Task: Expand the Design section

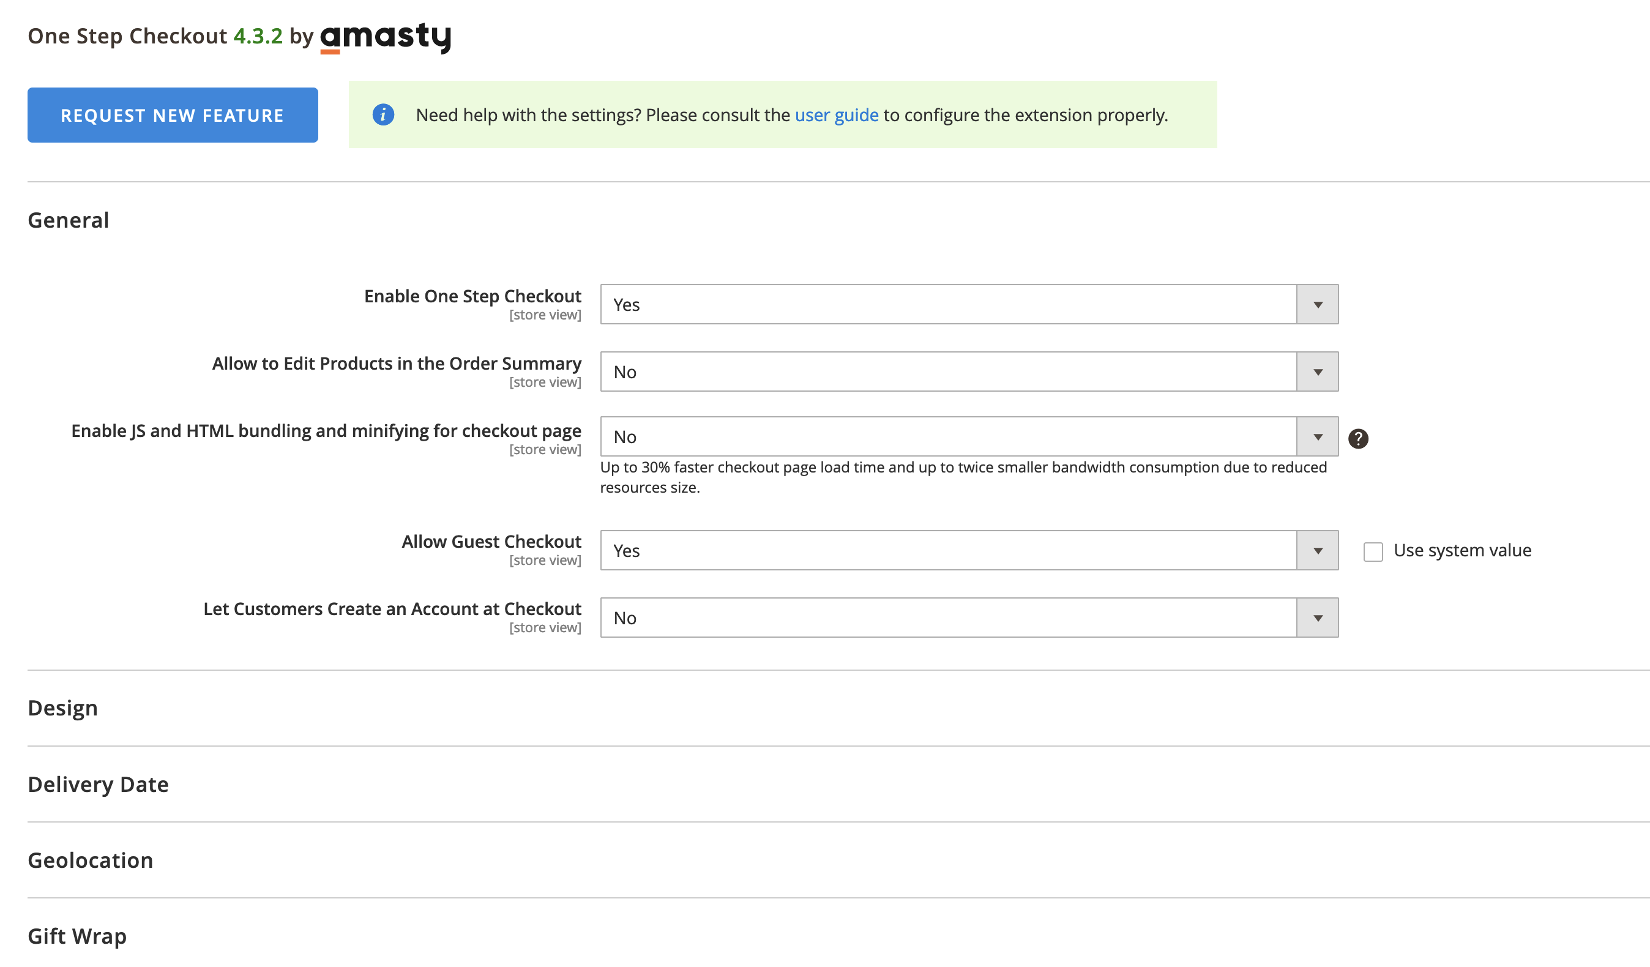Action: click(x=63, y=708)
